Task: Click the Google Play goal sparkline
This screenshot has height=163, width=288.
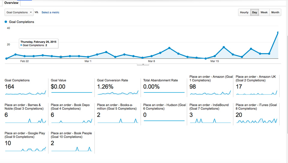Action: pyautogui.click(x=25, y=149)
